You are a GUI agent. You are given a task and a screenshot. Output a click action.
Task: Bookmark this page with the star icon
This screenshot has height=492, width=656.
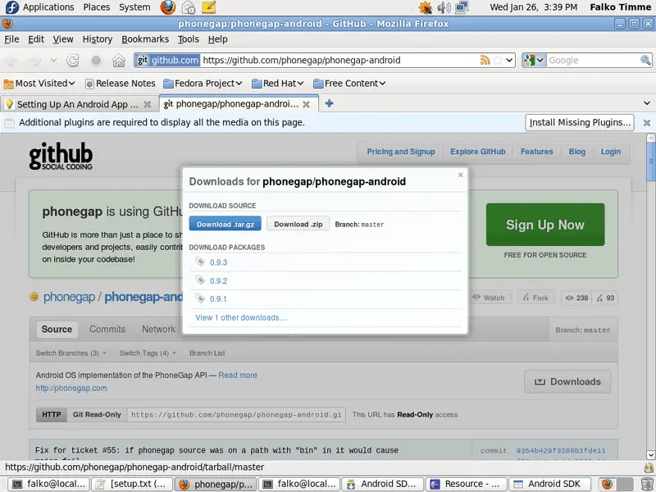click(x=498, y=60)
